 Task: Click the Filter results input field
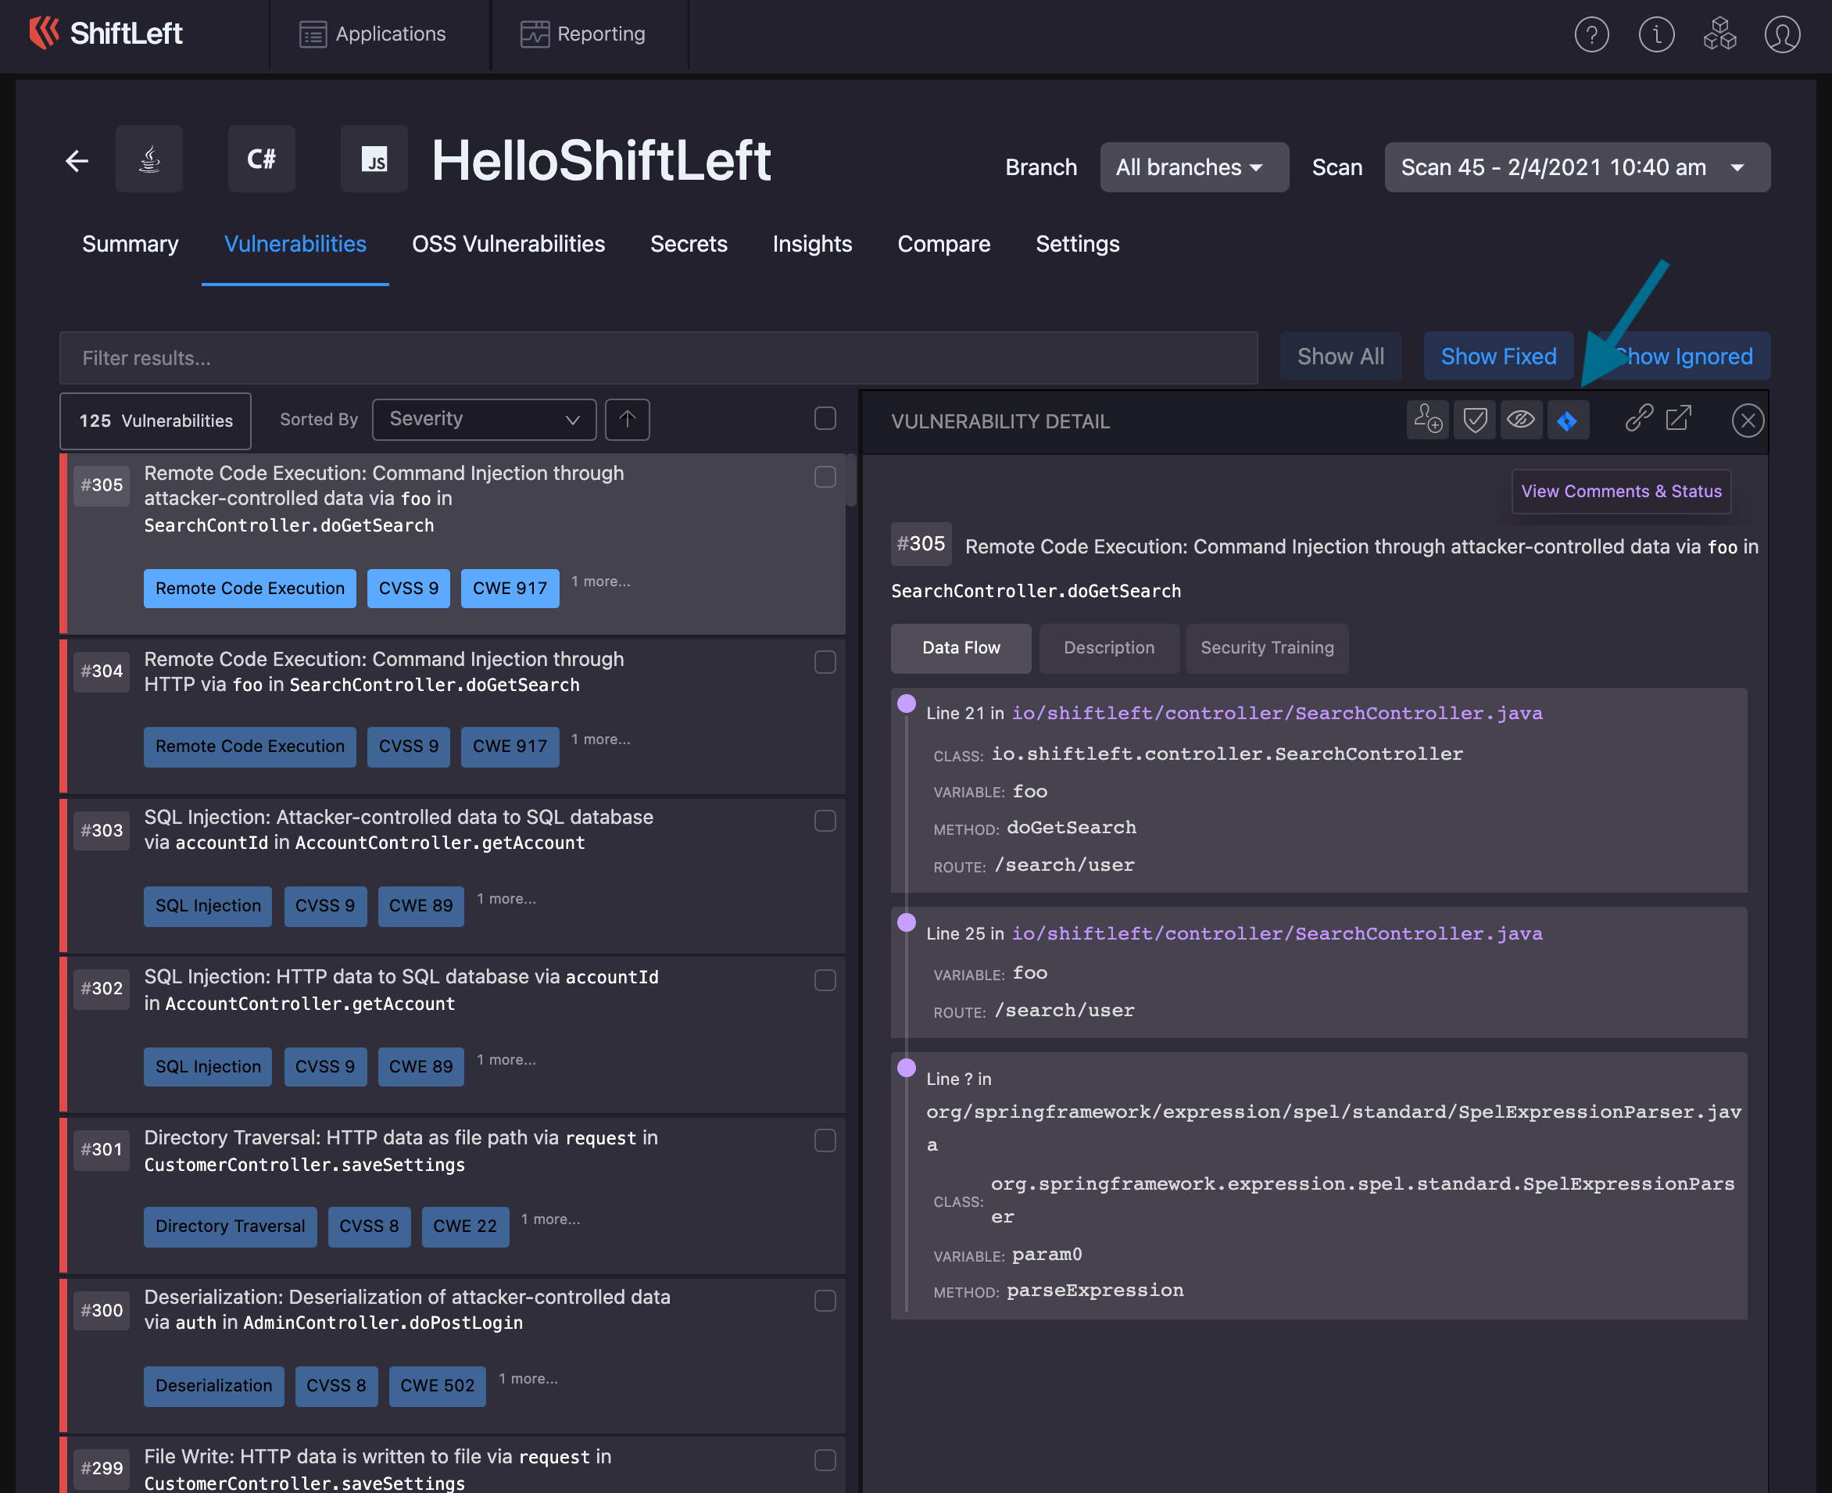coord(659,358)
